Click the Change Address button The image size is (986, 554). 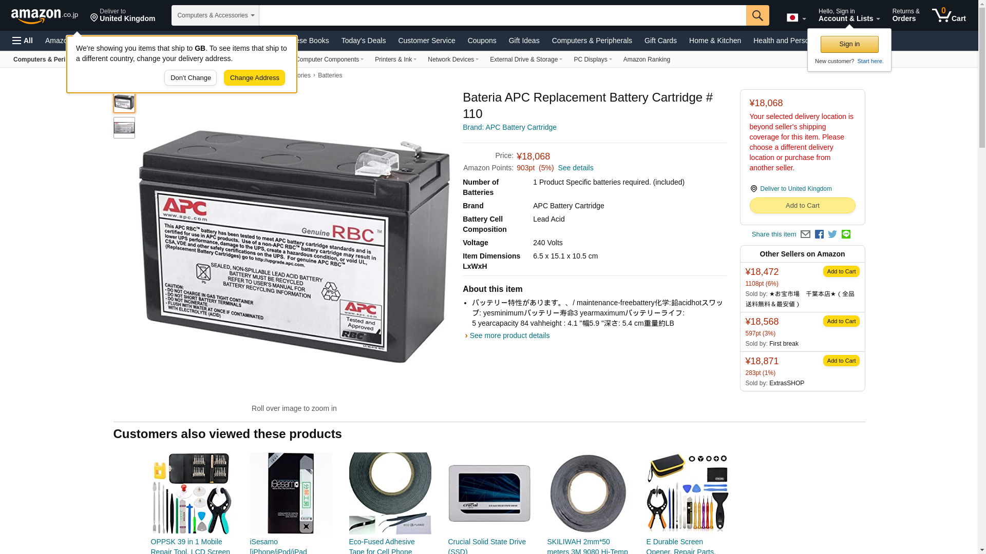click(254, 78)
